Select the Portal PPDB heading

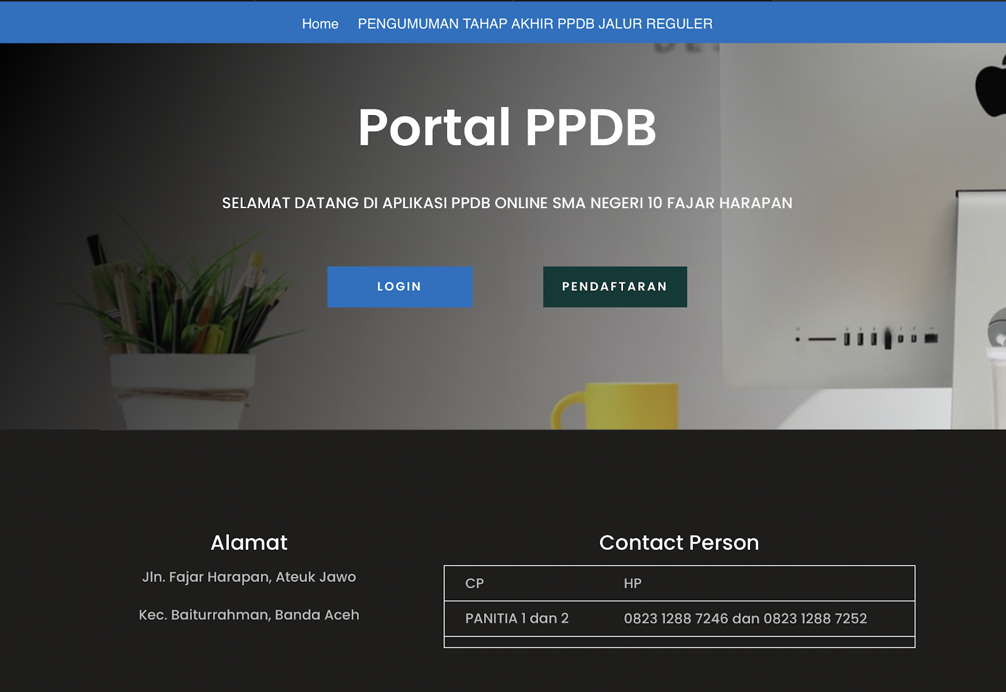[x=507, y=127]
